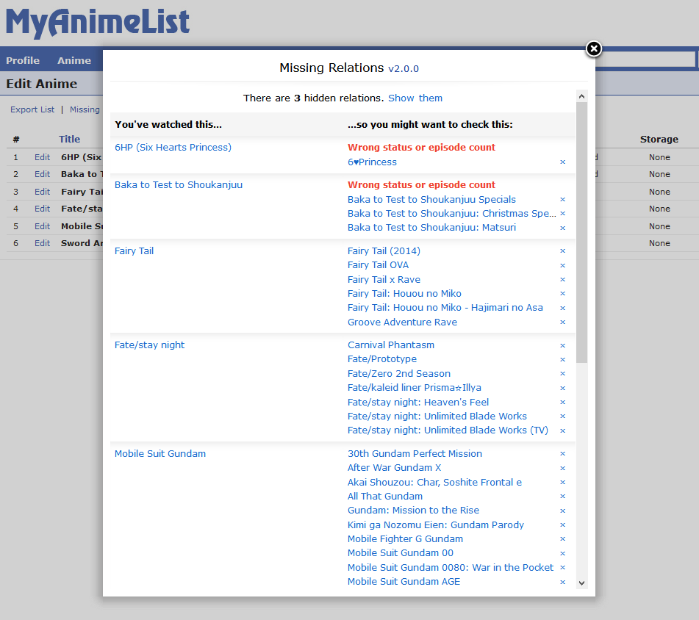Click the Export List link

pos(32,110)
